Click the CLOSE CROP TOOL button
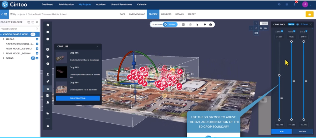Viewport: 316px width, 138px height. point(78,98)
